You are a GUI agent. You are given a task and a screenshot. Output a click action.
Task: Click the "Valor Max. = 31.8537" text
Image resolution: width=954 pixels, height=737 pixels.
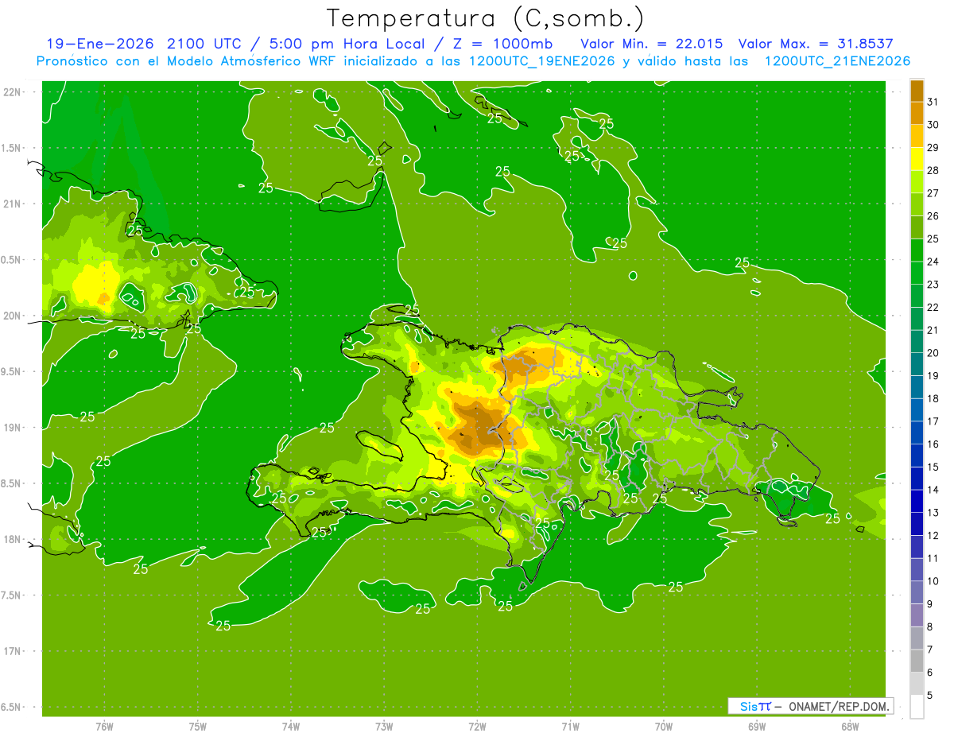coord(820,44)
